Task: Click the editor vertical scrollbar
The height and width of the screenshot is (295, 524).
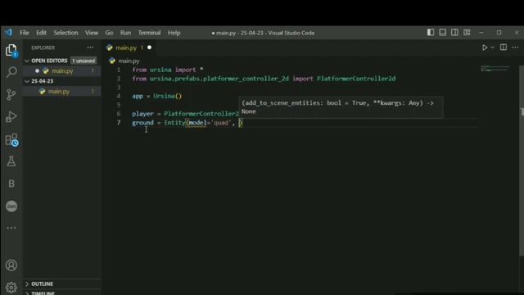Action: pyautogui.click(x=522, y=161)
